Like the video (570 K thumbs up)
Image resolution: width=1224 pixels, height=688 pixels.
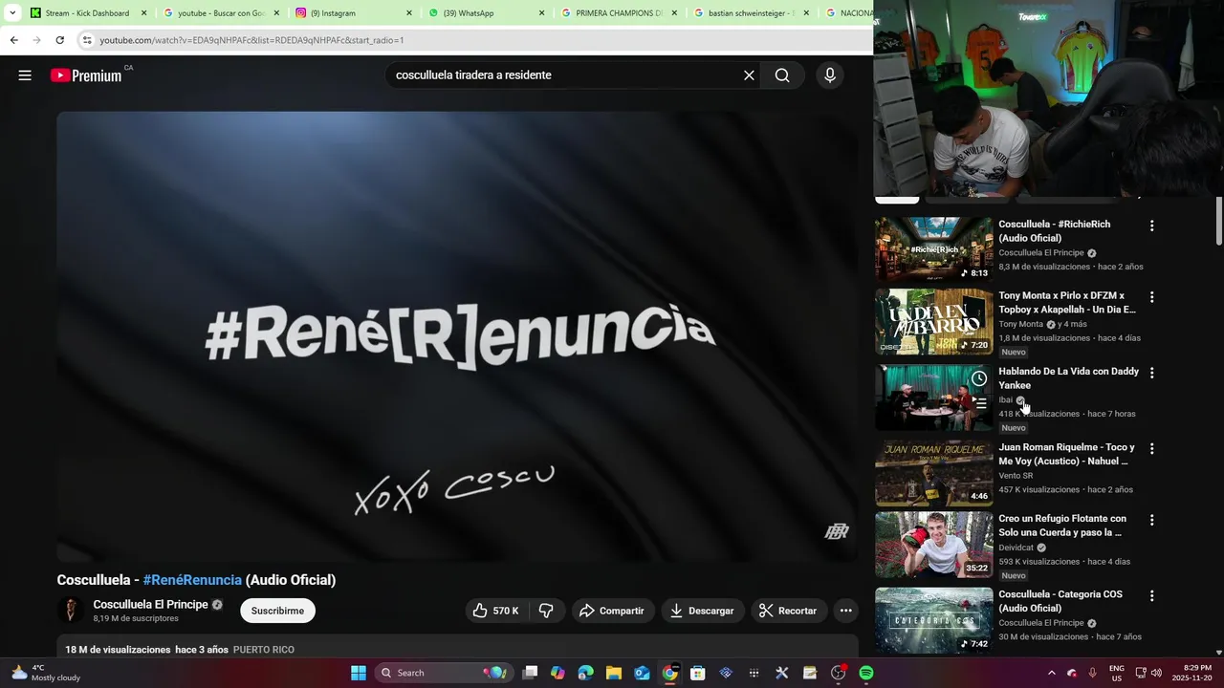[497, 611]
